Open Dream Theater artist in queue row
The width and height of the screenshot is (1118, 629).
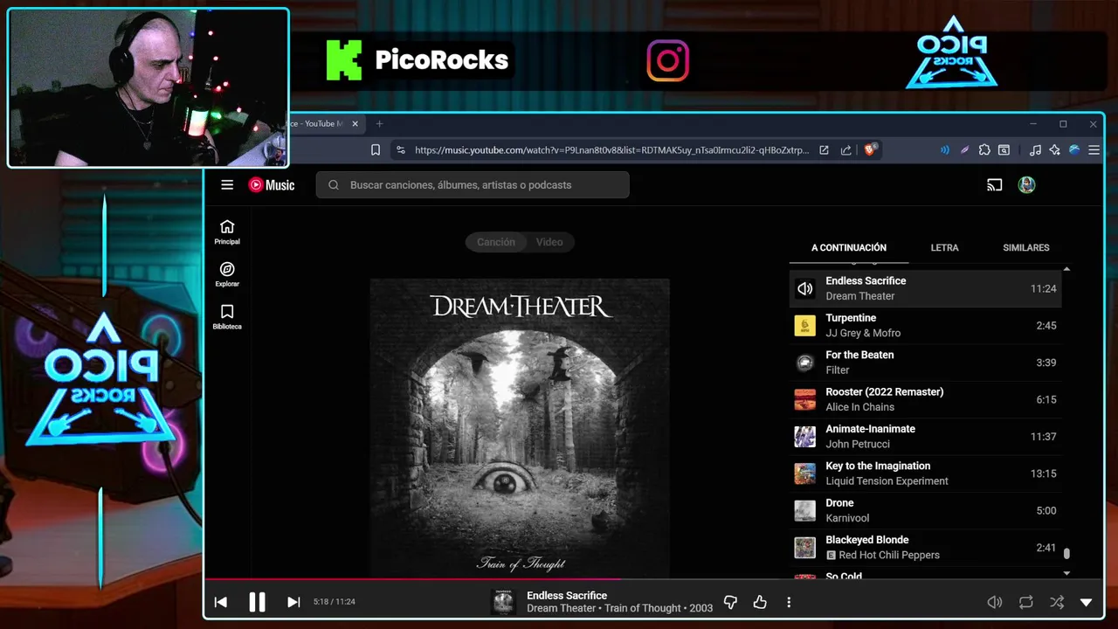tap(860, 296)
